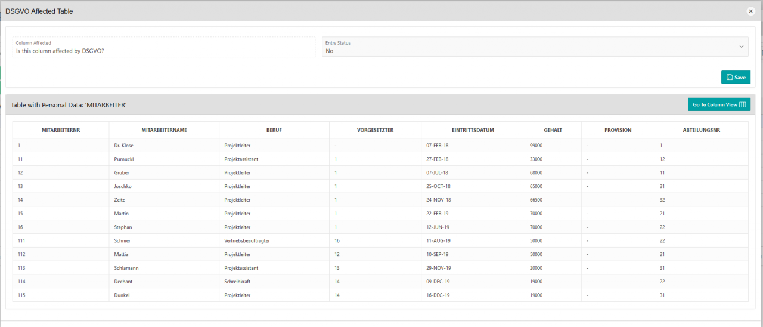
Task: Click the entry date 07-FEB-18
Action: click(x=437, y=146)
